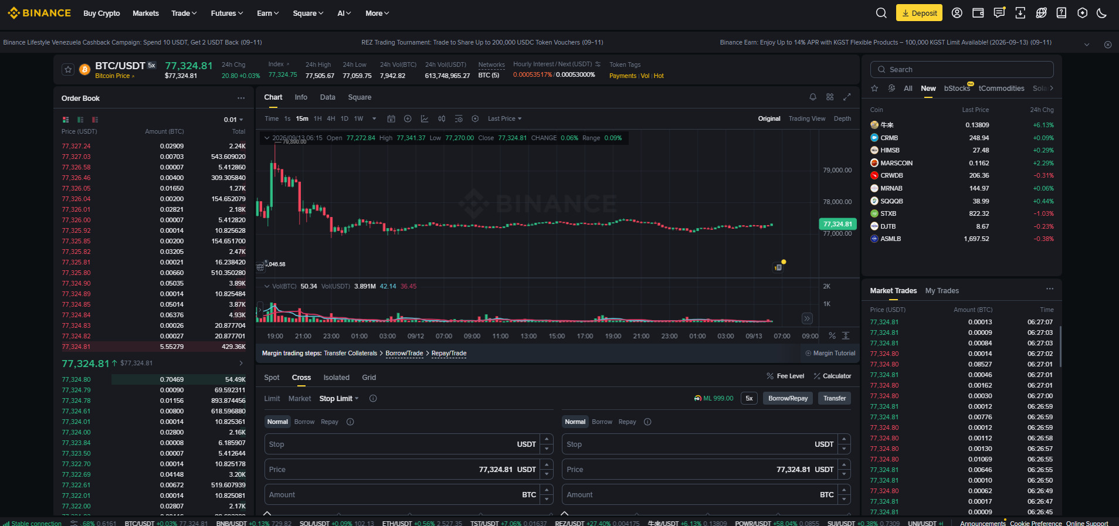
Task: Click the Binance logo
Action: click(39, 13)
